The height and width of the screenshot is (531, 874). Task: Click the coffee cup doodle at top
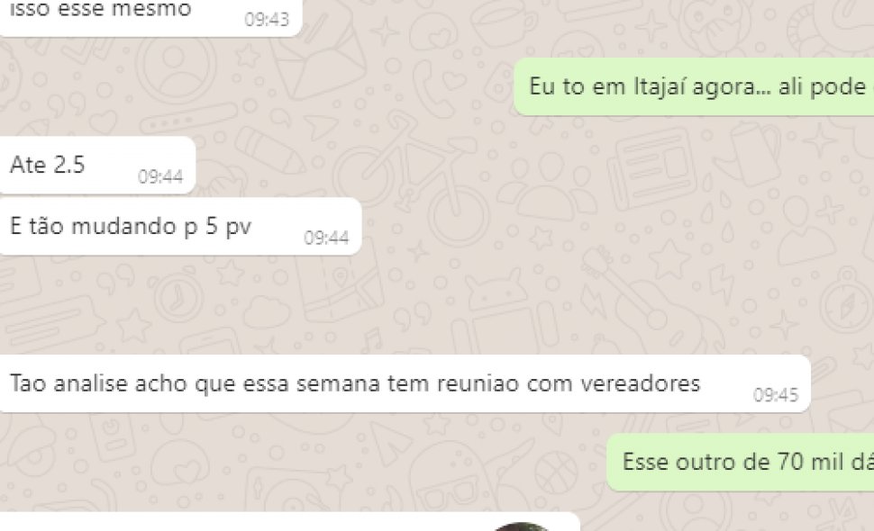(504, 22)
